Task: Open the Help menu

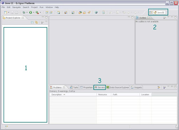Action: [57, 7]
